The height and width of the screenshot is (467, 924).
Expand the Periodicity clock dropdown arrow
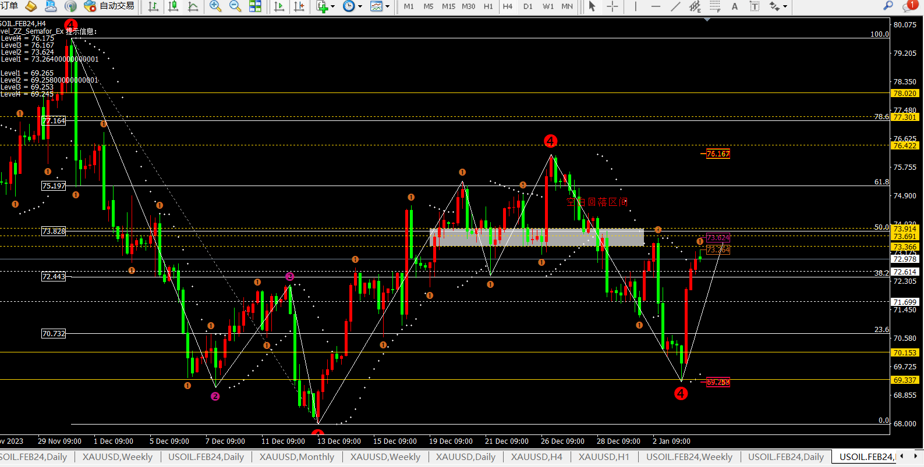(360, 7)
